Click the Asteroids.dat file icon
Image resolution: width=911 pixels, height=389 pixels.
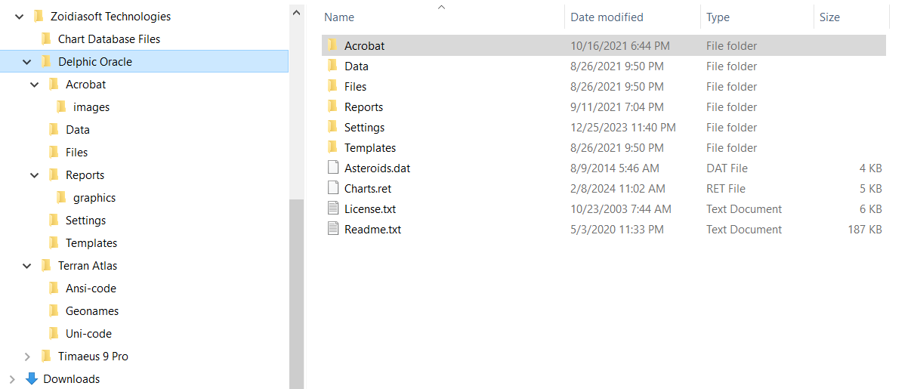[x=333, y=168]
